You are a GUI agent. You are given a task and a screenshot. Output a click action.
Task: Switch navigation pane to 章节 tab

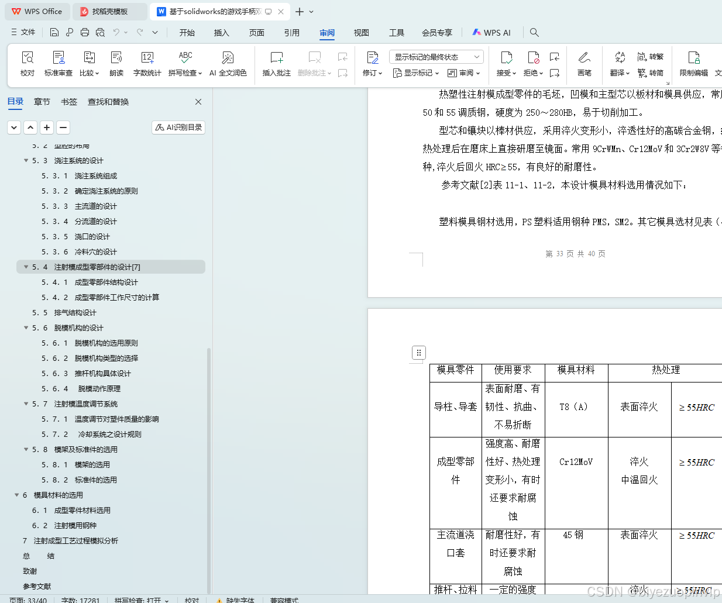pos(42,102)
